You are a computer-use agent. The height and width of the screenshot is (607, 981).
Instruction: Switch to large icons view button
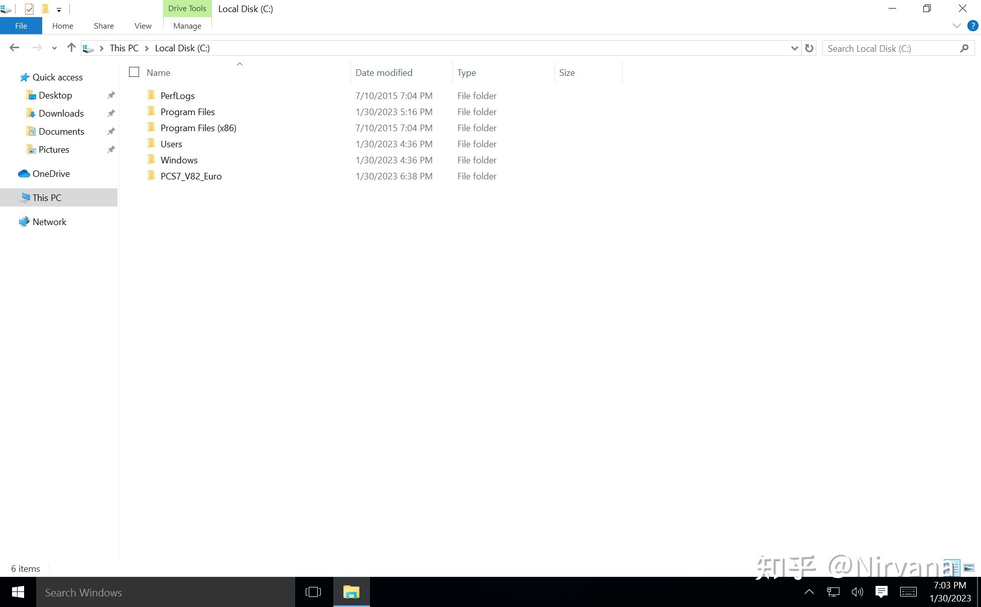click(x=969, y=568)
